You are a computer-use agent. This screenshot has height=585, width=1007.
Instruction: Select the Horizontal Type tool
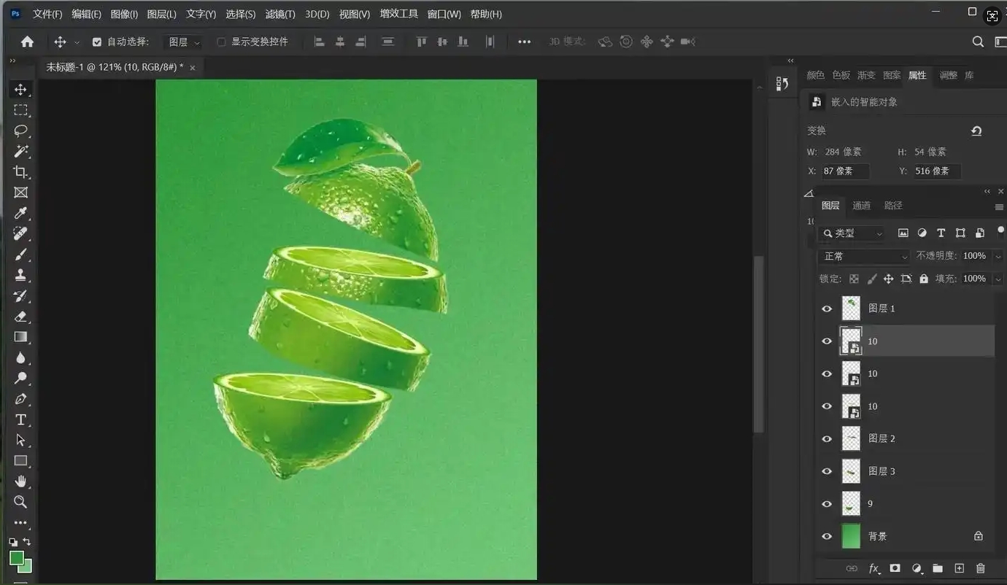point(20,419)
